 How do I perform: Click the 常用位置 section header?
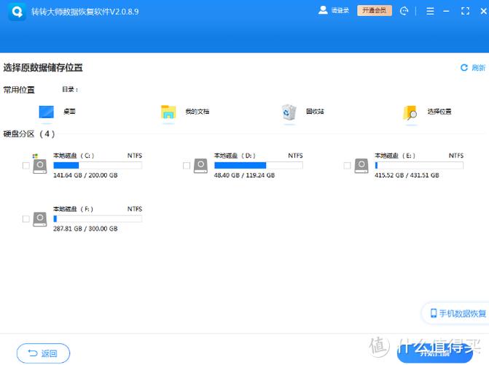click(x=19, y=90)
